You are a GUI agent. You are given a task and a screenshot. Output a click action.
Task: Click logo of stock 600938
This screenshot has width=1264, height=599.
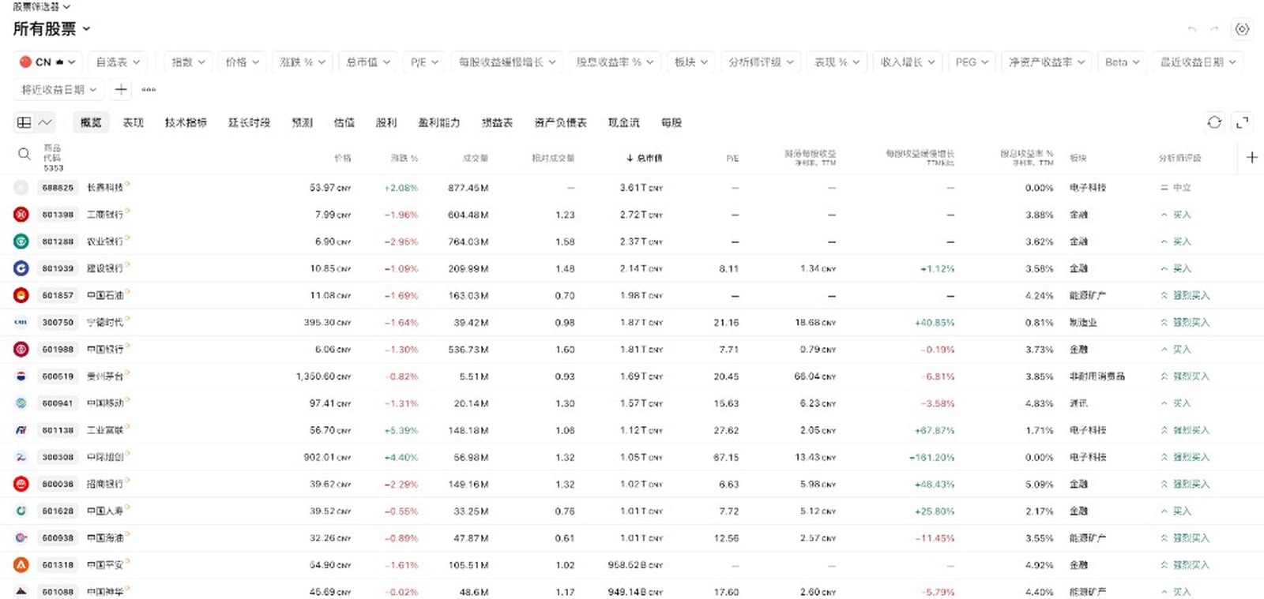21,538
